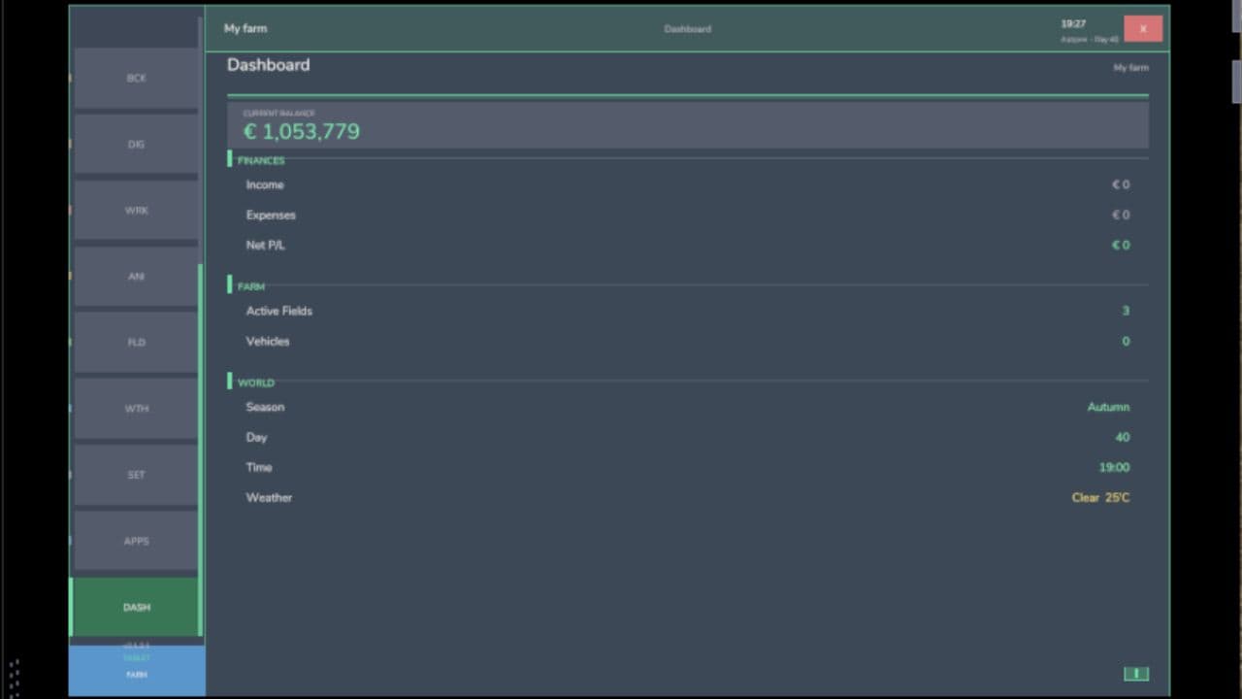Click the Active Fields label

pyautogui.click(x=279, y=311)
